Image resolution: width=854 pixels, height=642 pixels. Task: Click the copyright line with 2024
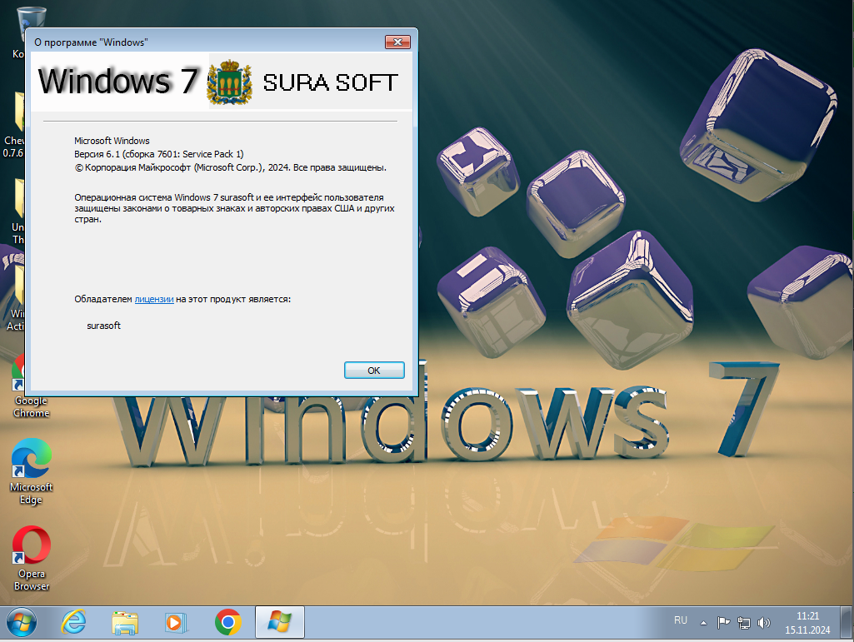coord(231,167)
